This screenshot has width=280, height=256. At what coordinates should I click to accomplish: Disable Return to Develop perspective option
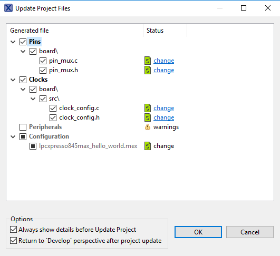coord(13,241)
